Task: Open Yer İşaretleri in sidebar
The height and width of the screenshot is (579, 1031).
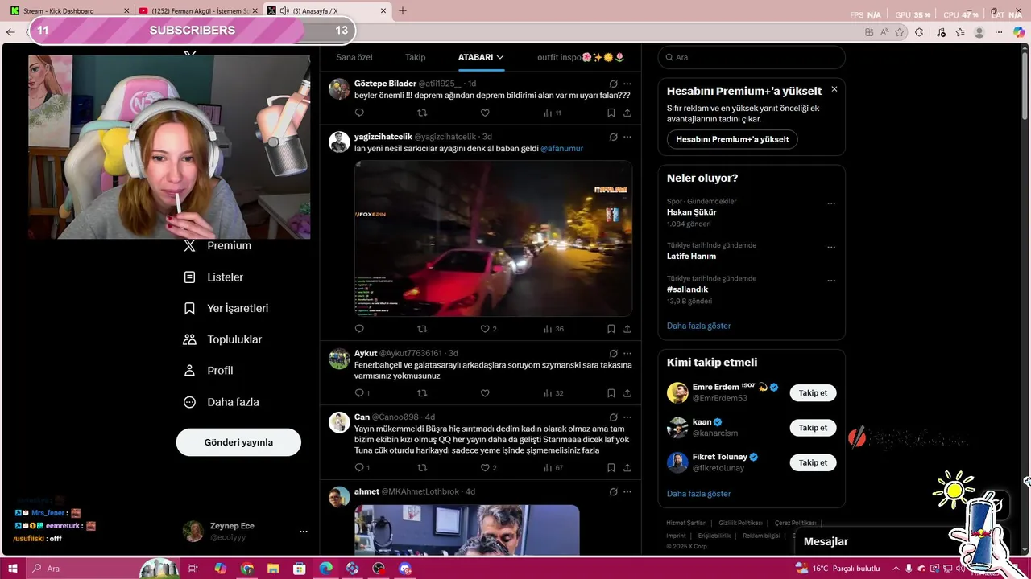Action: click(x=226, y=308)
